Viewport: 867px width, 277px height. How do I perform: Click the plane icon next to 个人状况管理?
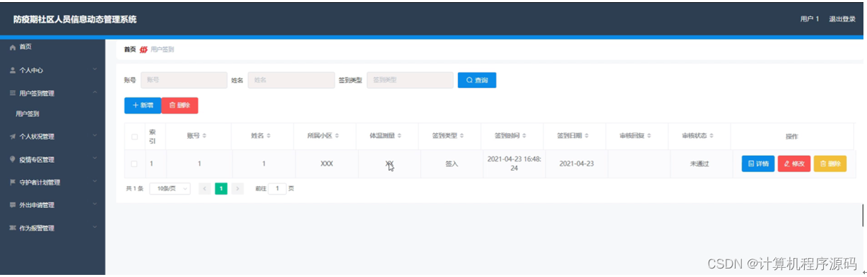(13, 137)
